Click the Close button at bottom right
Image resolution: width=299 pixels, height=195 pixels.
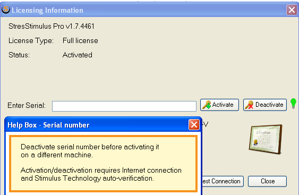click(x=267, y=181)
